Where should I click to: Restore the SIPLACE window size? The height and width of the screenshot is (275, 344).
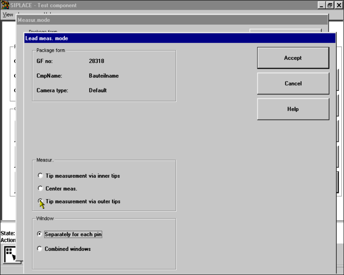pyautogui.click(x=330, y=5)
